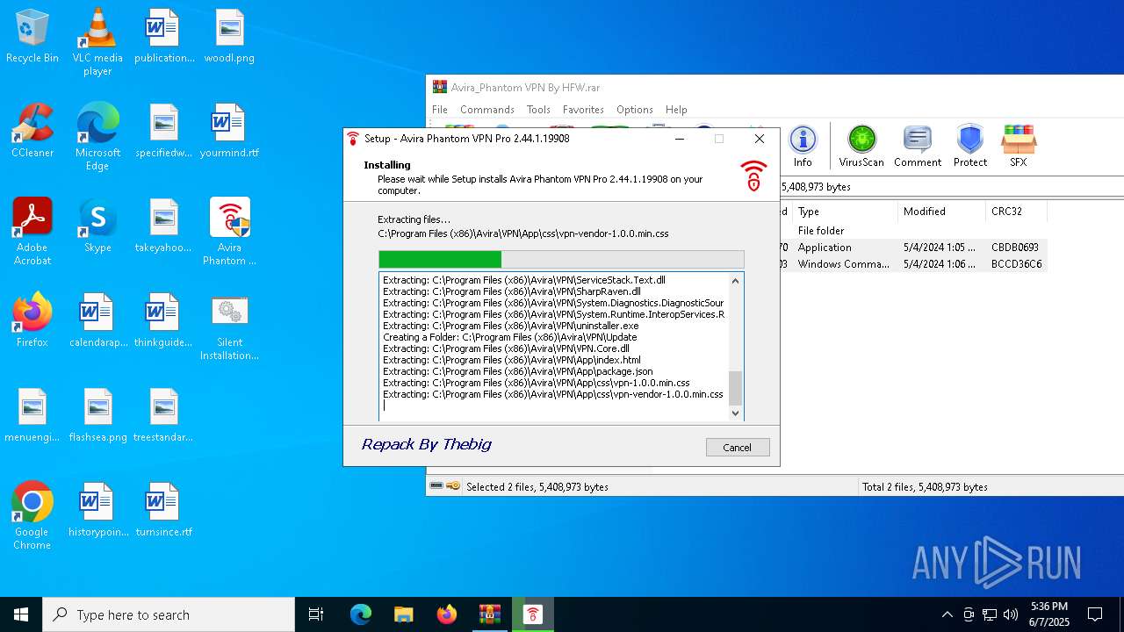This screenshot has height=632, width=1124.
Task: Open the Windows Start menu
Action: click(x=21, y=614)
